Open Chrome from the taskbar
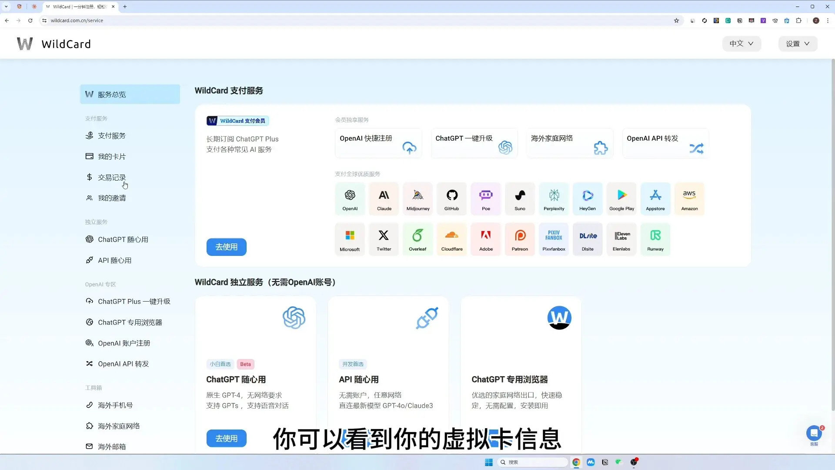Viewport: 835px width, 470px height. pyautogui.click(x=576, y=462)
